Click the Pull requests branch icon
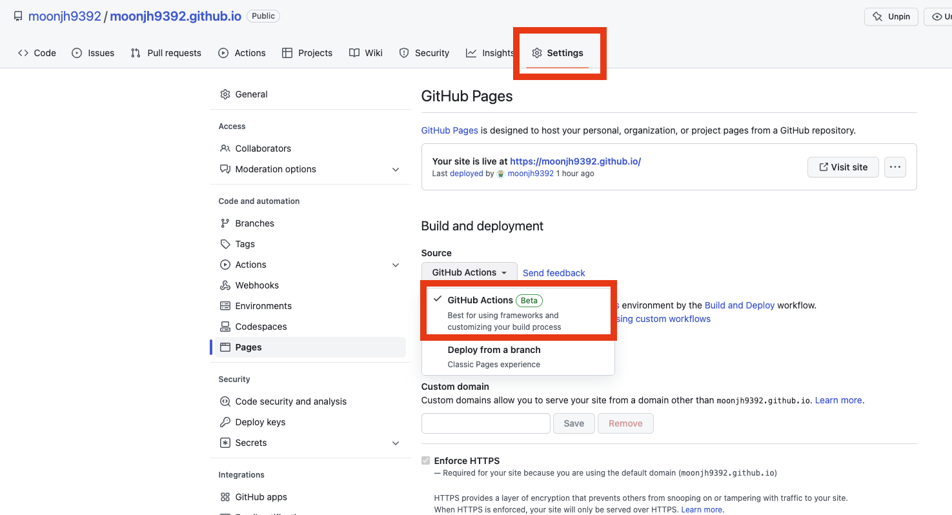Screen dimensions: 952x515 click(x=136, y=53)
